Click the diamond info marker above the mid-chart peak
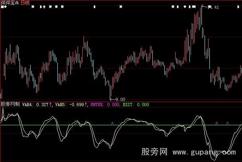 coord(95,7)
